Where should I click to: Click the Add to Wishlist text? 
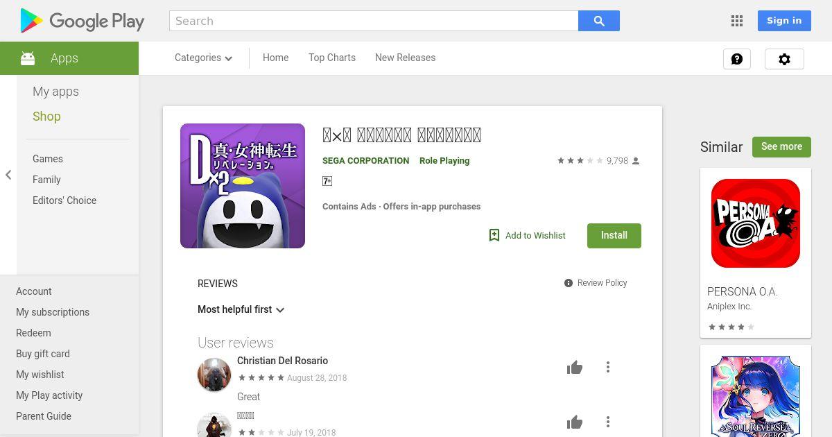535,236
